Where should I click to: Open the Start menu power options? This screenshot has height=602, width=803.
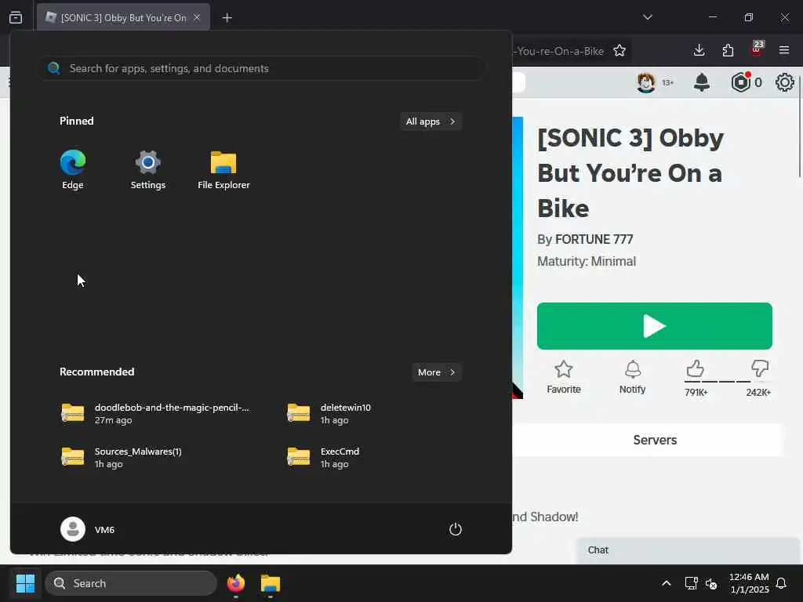(x=456, y=529)
